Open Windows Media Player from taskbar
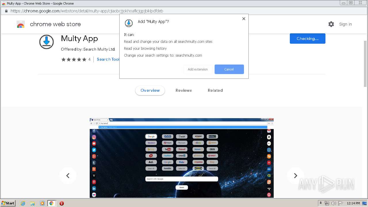Viewport: 368px width, 207px height. (42, 203)
